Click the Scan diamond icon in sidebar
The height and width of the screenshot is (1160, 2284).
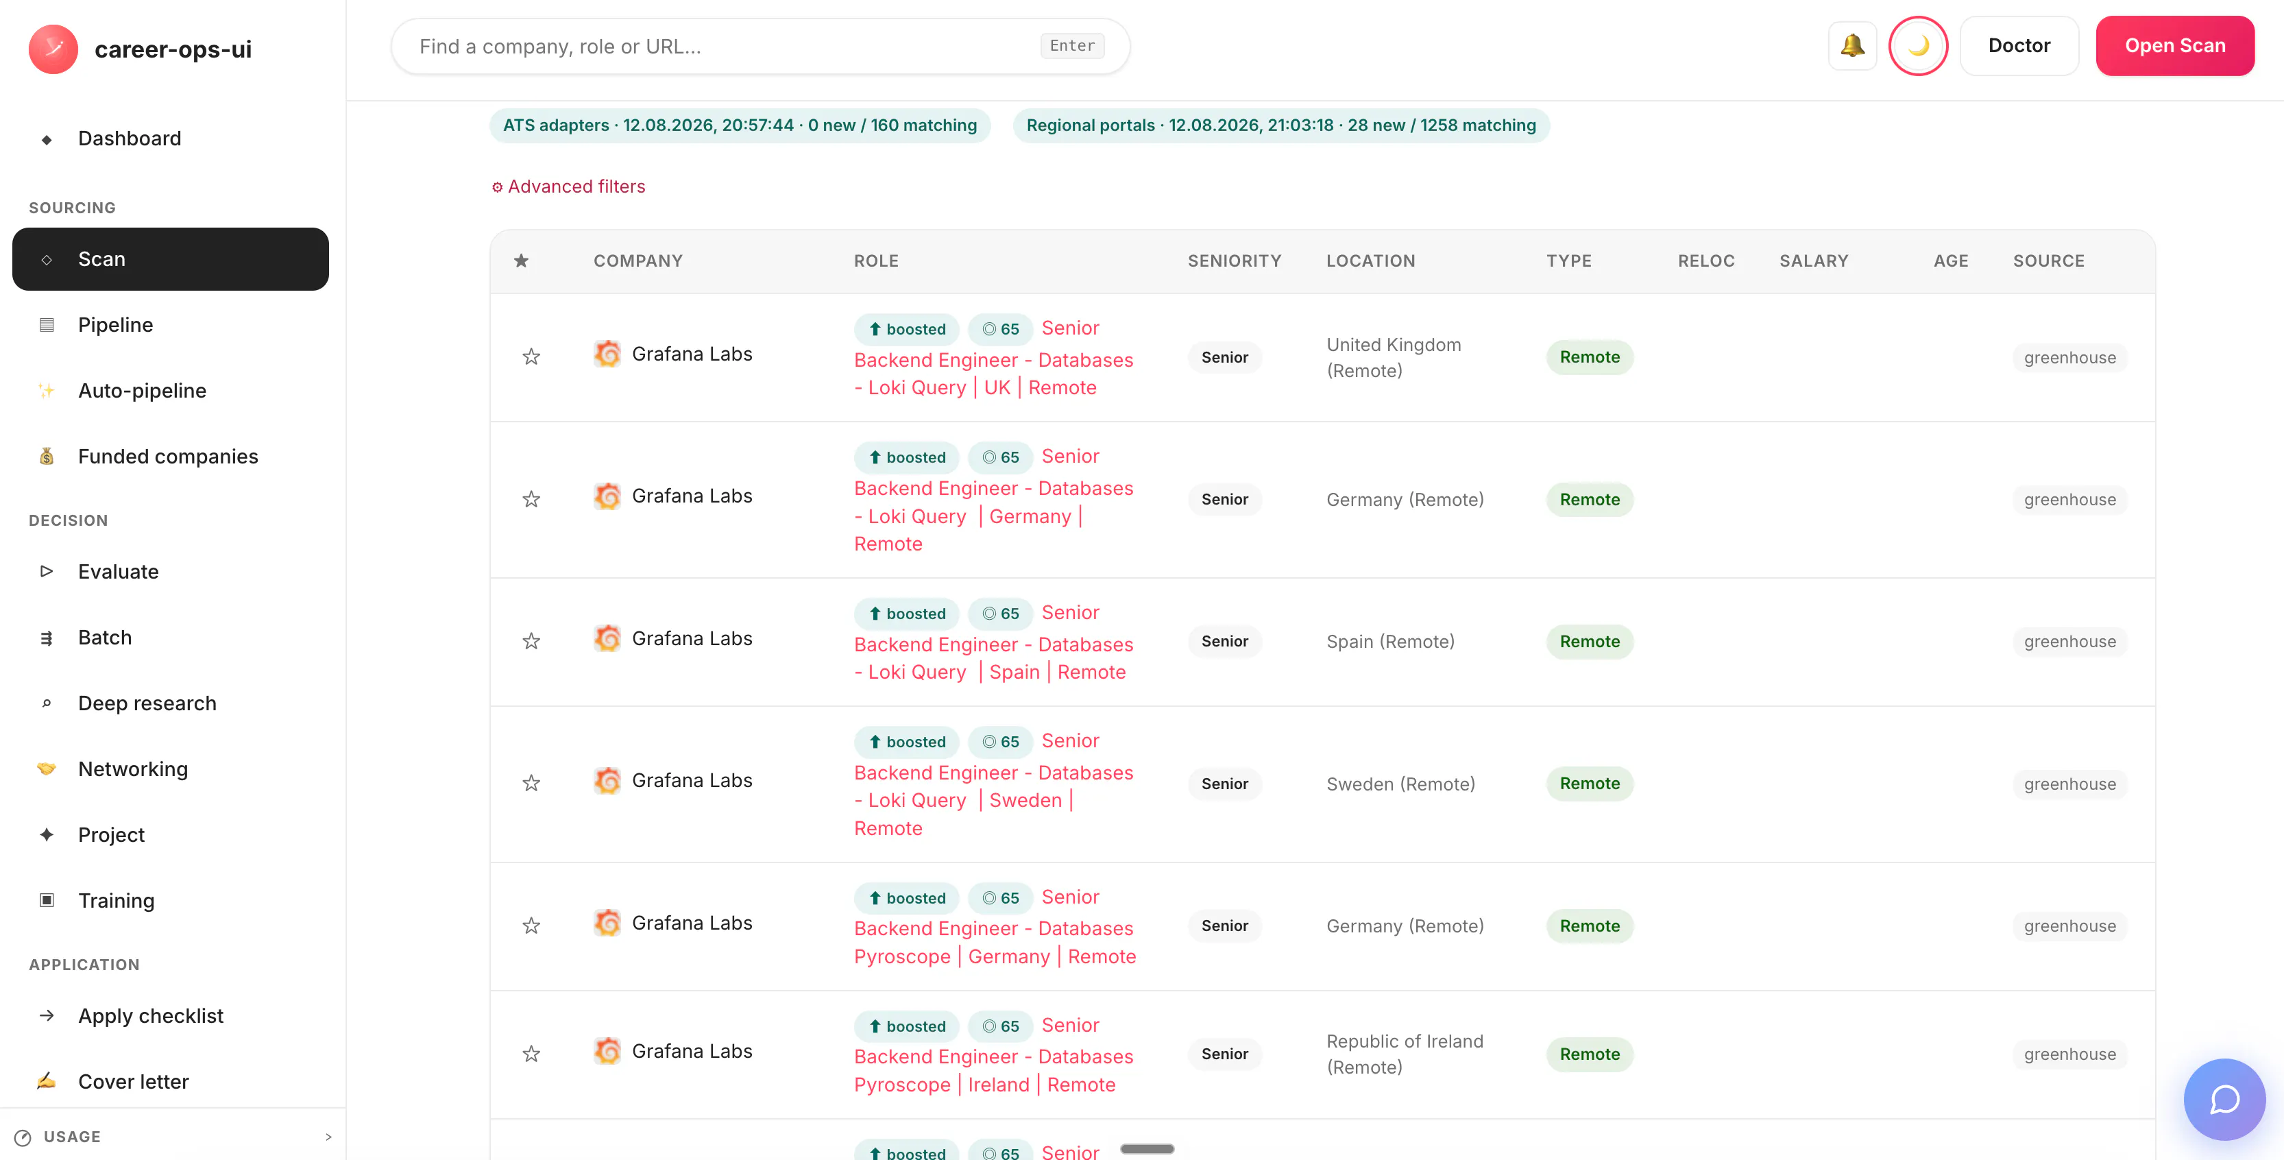point(46,260)
